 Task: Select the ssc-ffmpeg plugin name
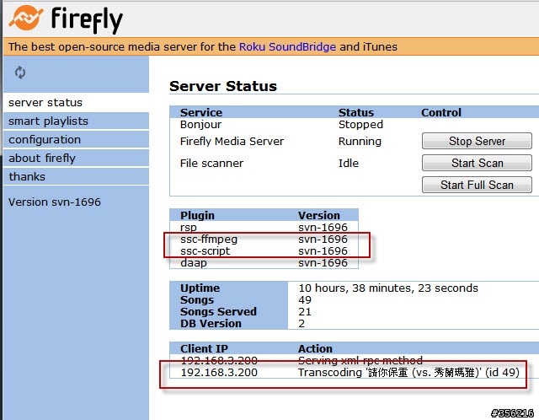point(209,240)
